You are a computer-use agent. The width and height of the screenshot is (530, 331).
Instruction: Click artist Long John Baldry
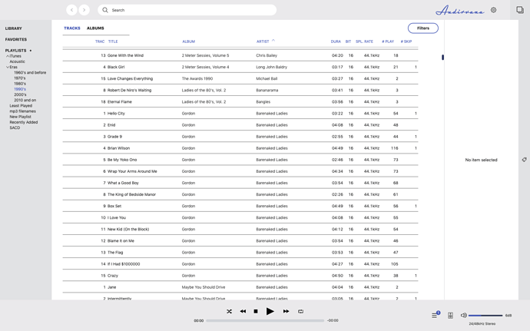(271, 67)
